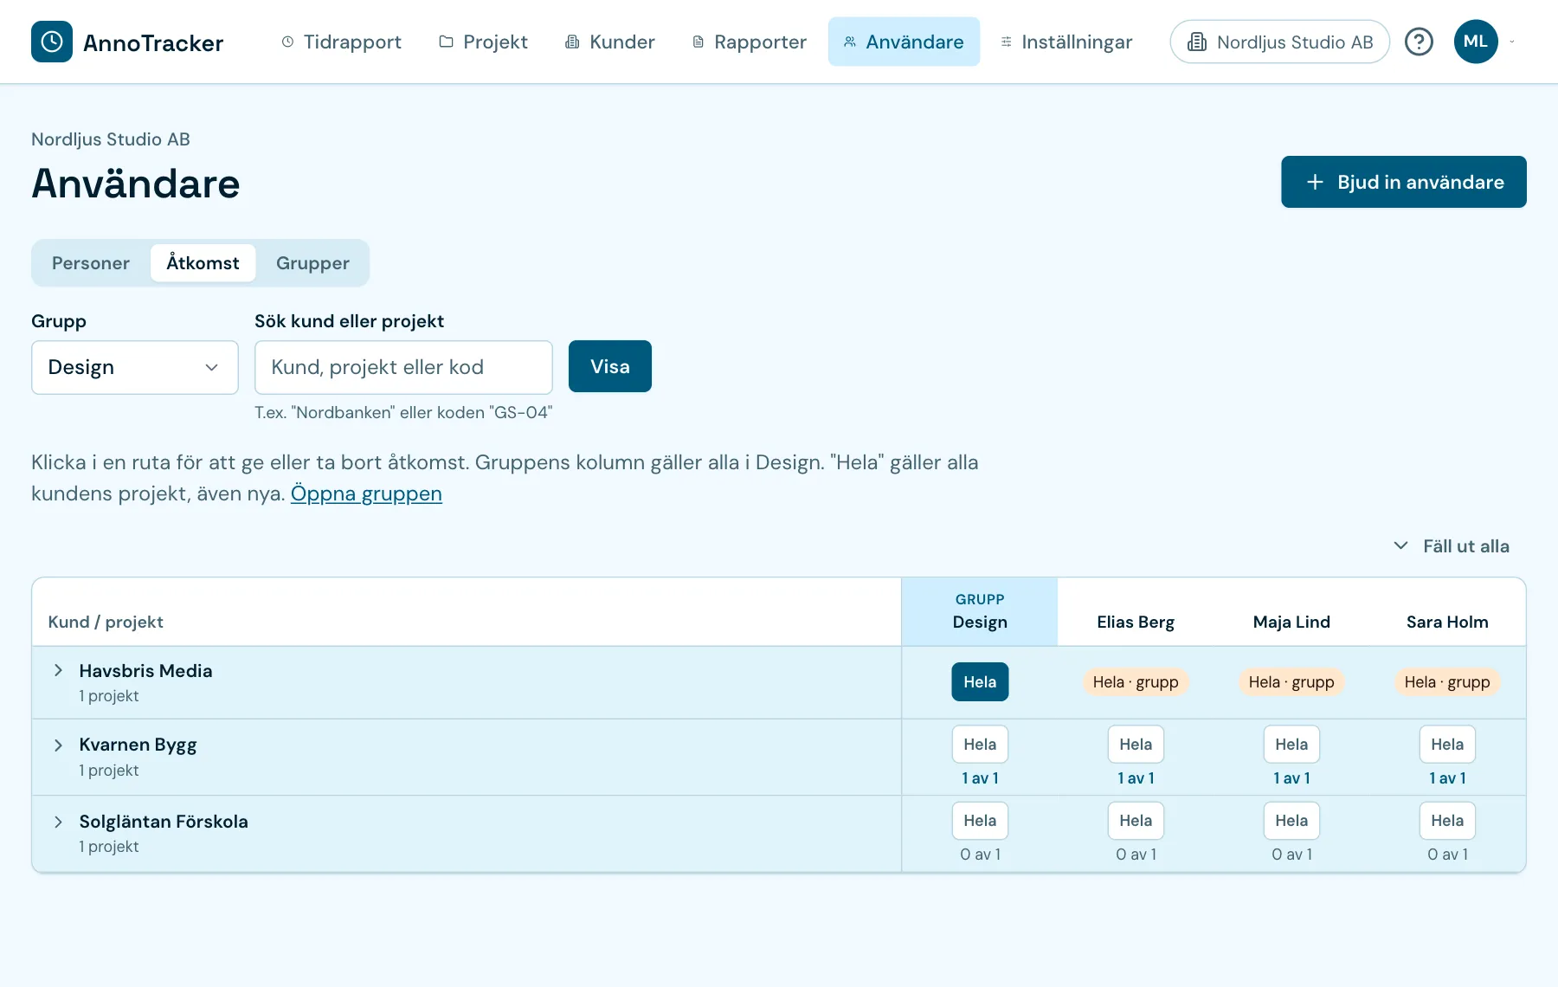Switch to the Grupper tab
The width and height of the screenshot is (1558, 987).
[x=312, y=263]
